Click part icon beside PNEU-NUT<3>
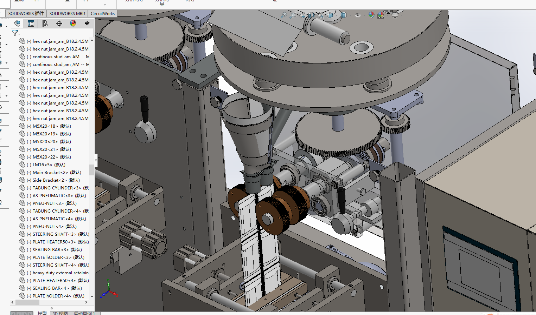This screenshot has height=315, width=536. click(x=22, y=203)
